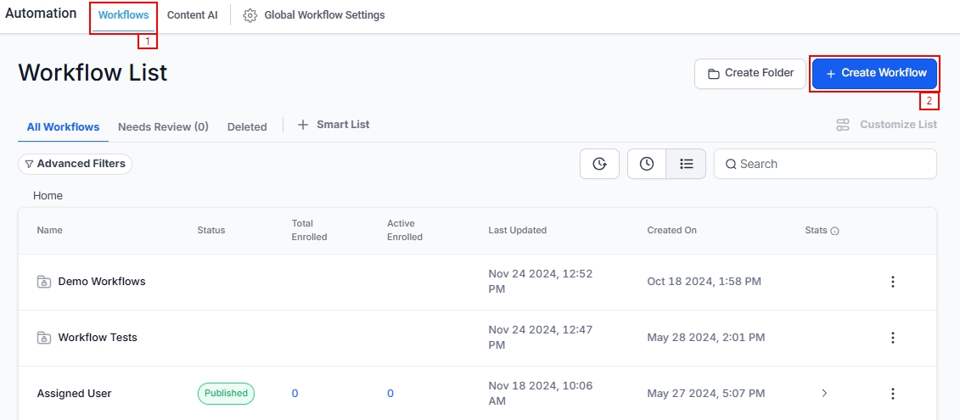This screenshot has height=420, width=960.
Task: Open Advanced Filters
Action: (x=75, y=164)
